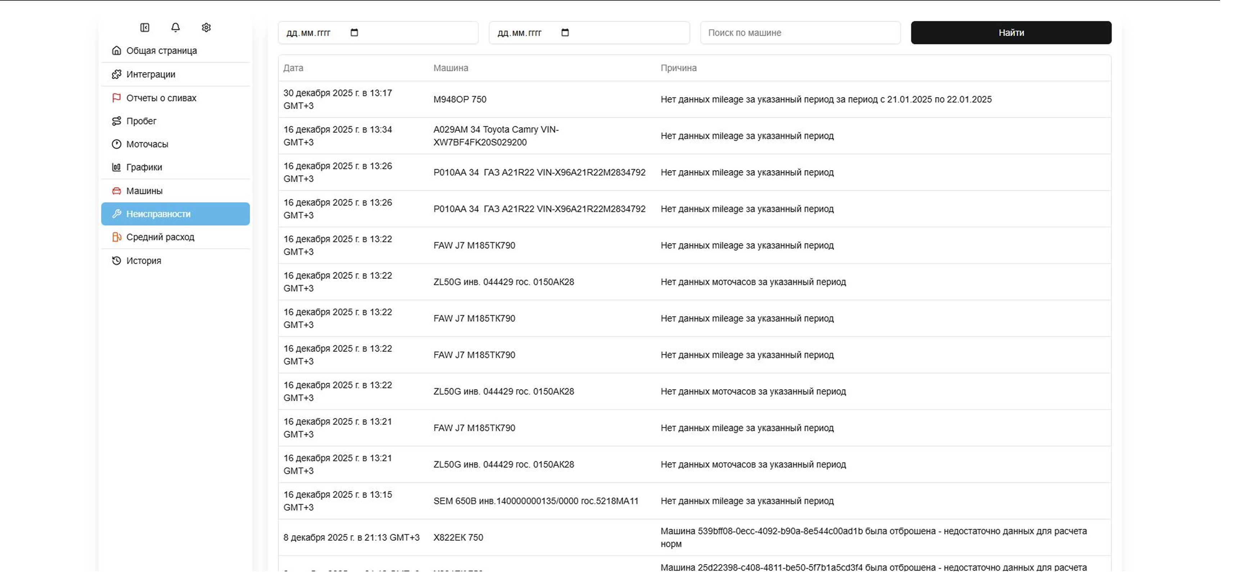Click the puzzle icon next to Интеграции
This screenshot has width=1256, height=572.
117,74
